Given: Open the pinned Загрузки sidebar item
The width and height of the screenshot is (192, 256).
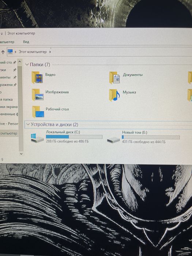Looking at the screenshot, I should click(8, 70).
